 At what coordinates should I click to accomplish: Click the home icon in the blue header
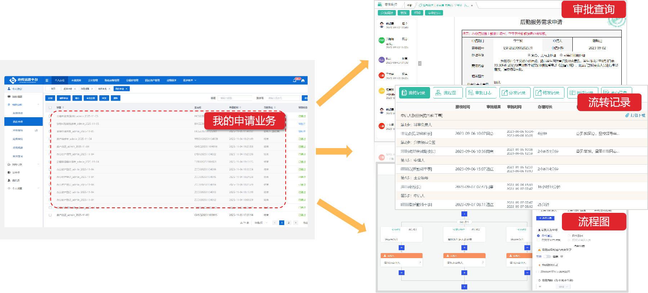click(303, 81)
